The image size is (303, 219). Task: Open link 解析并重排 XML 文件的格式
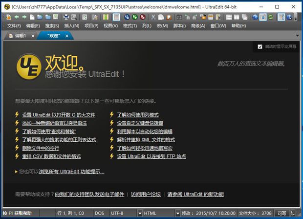tap(146, 140)
